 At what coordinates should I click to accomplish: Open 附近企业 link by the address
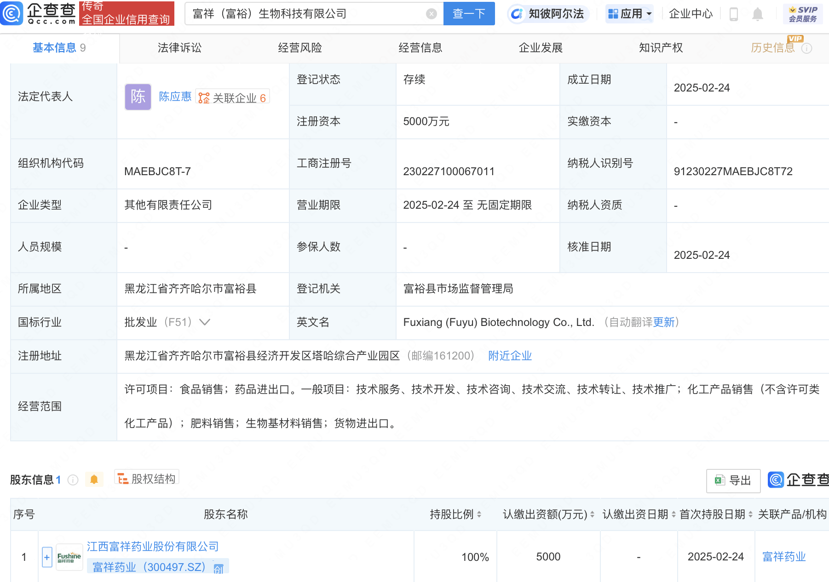click(510, 356)
